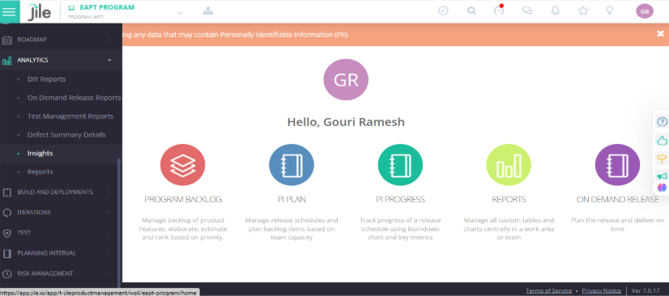Click the favorites star icon
669x296 pixels.
tap(583, 11)
